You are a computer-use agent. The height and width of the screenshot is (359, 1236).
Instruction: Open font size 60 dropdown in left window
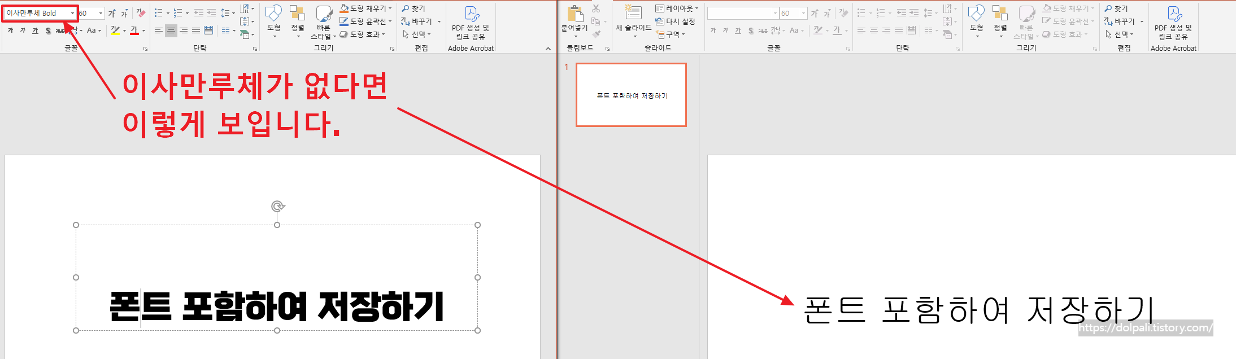101,13
